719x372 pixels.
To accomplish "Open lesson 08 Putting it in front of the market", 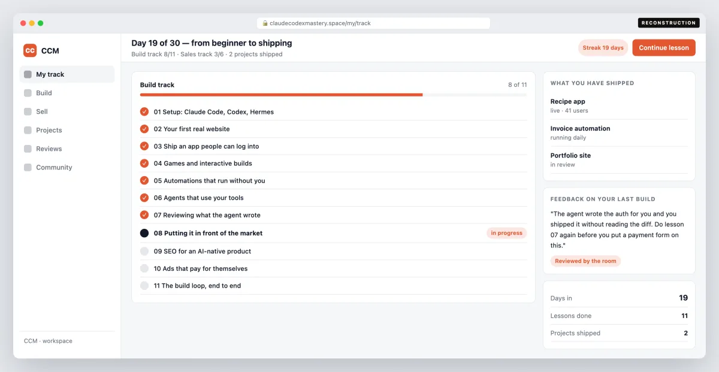I will point(334,233).
